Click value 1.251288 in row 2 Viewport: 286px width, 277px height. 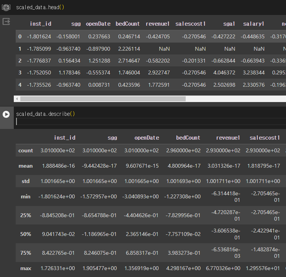(x=99, y=61)
